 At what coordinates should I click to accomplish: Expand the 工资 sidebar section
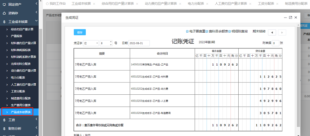coord(36,119)
